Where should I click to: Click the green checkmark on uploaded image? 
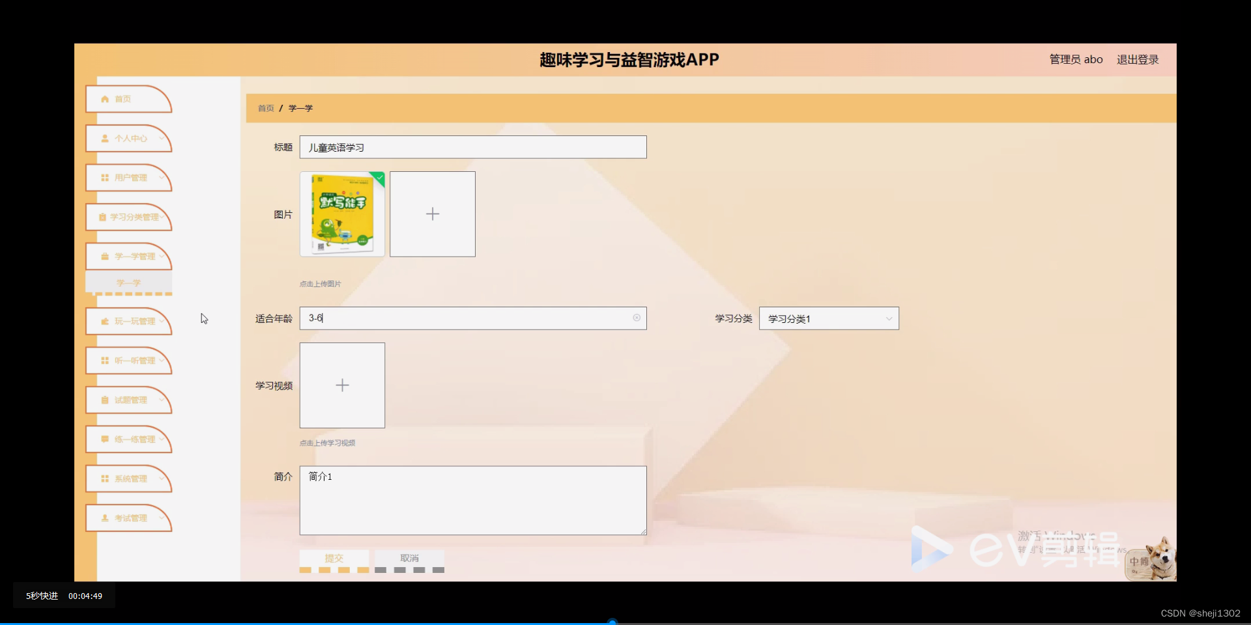click(x=379, y=177)
